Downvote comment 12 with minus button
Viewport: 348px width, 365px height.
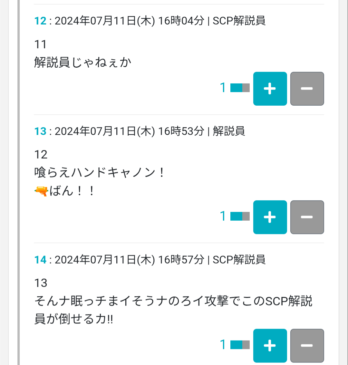(x=307, y=89)
